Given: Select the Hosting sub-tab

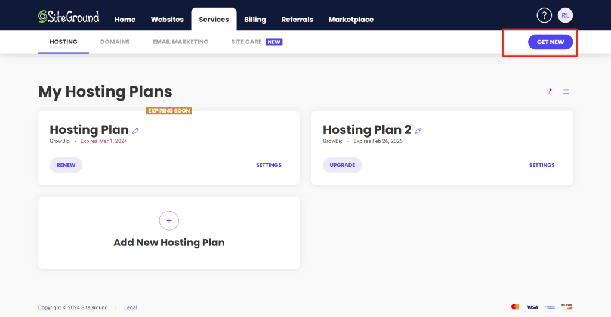Looking at the screenshot, I should pos(63,42).
